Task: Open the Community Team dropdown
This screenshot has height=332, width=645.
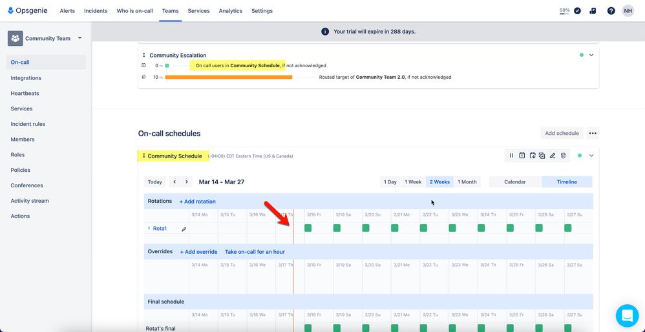Action: 79,38
